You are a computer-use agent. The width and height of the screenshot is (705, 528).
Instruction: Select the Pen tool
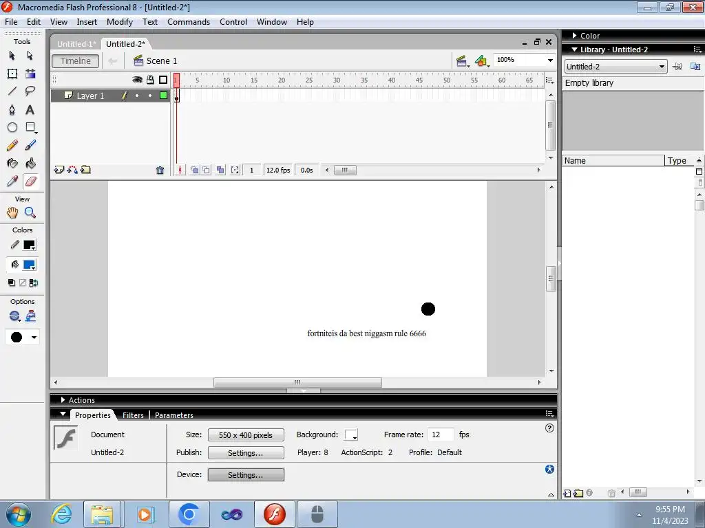point(12,109)
